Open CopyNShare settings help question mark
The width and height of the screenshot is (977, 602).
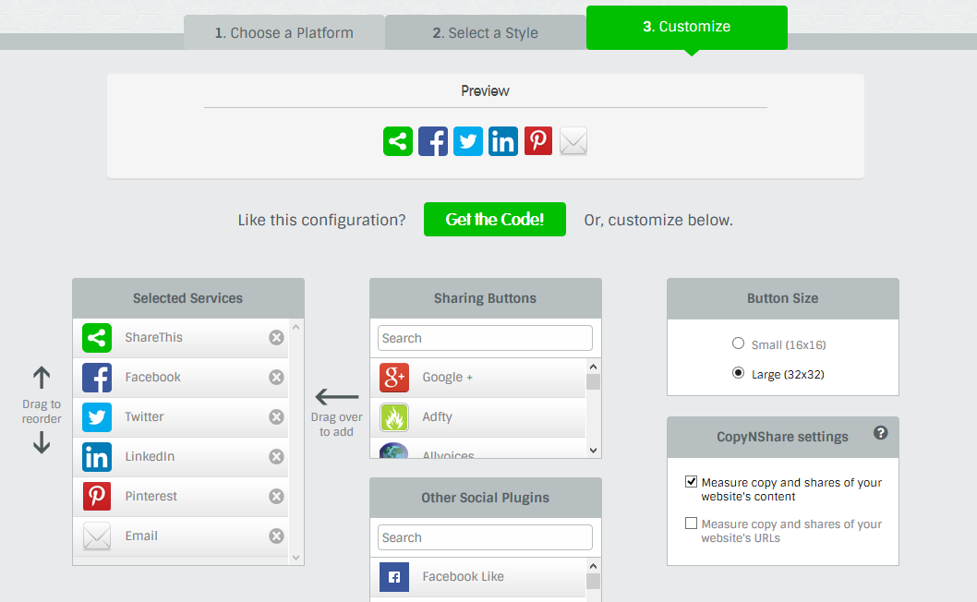880,432
